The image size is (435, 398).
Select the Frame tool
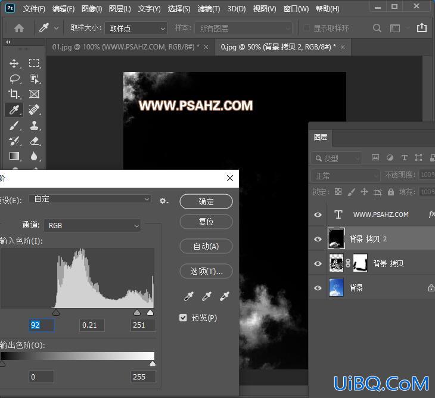[34, 94]
